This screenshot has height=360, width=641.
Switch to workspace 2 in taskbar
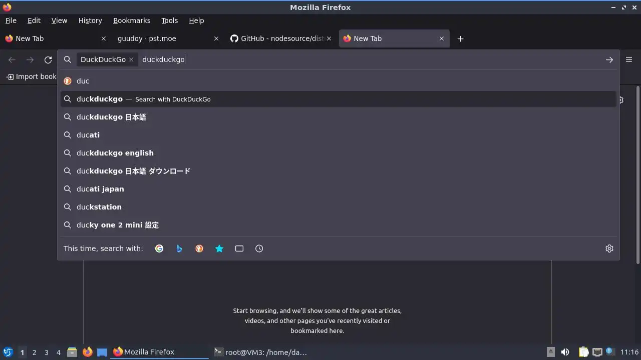click(34, 352)
